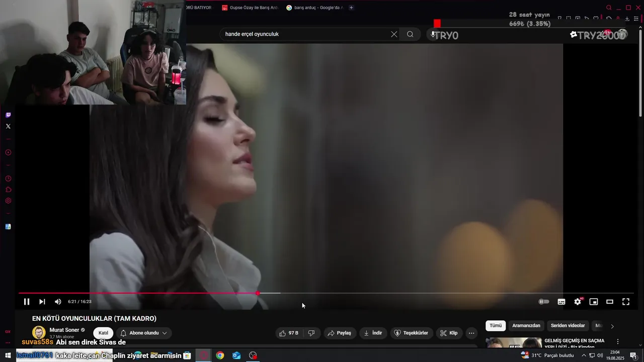
Task: Enter fullscreen mode
Action: (626, 302)
